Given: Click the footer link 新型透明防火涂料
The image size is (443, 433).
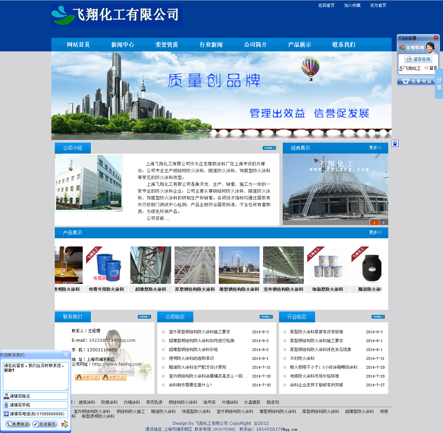Looking at the screenshot, I should coord(98,416).
